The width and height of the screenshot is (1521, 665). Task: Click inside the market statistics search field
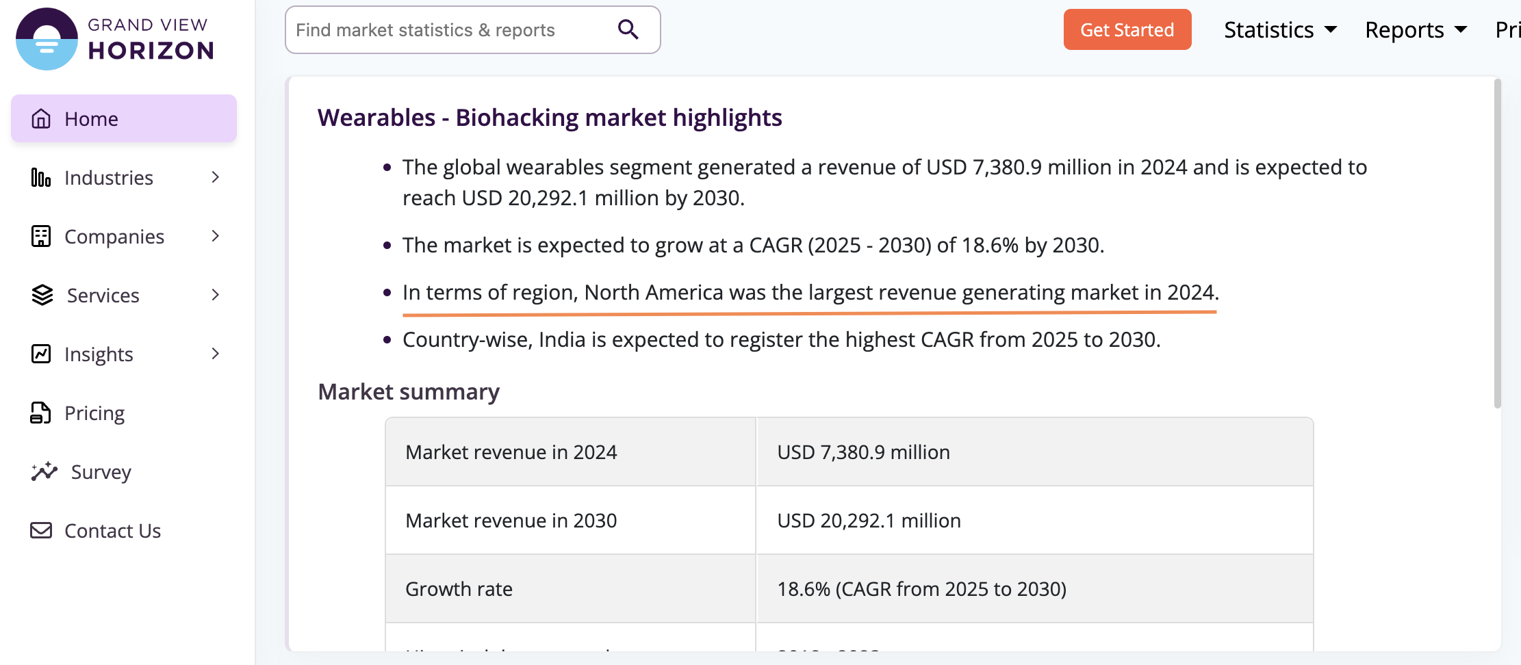(x=445, y=29)
